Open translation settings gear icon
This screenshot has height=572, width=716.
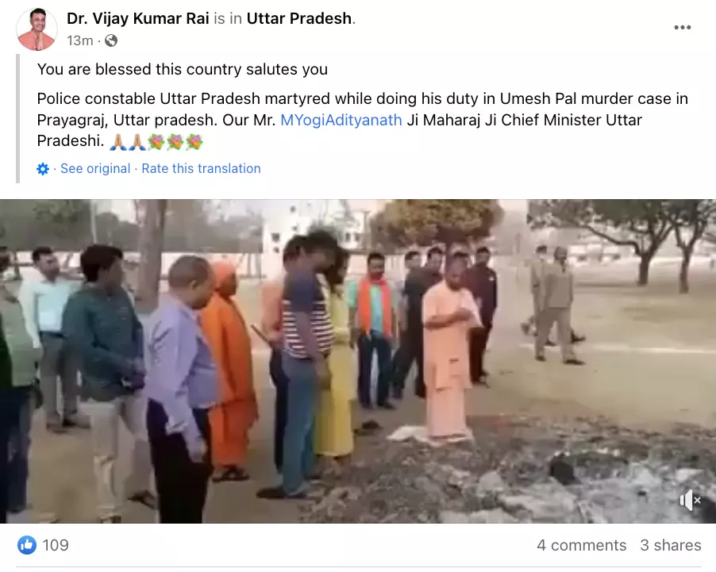pos(42,169)
